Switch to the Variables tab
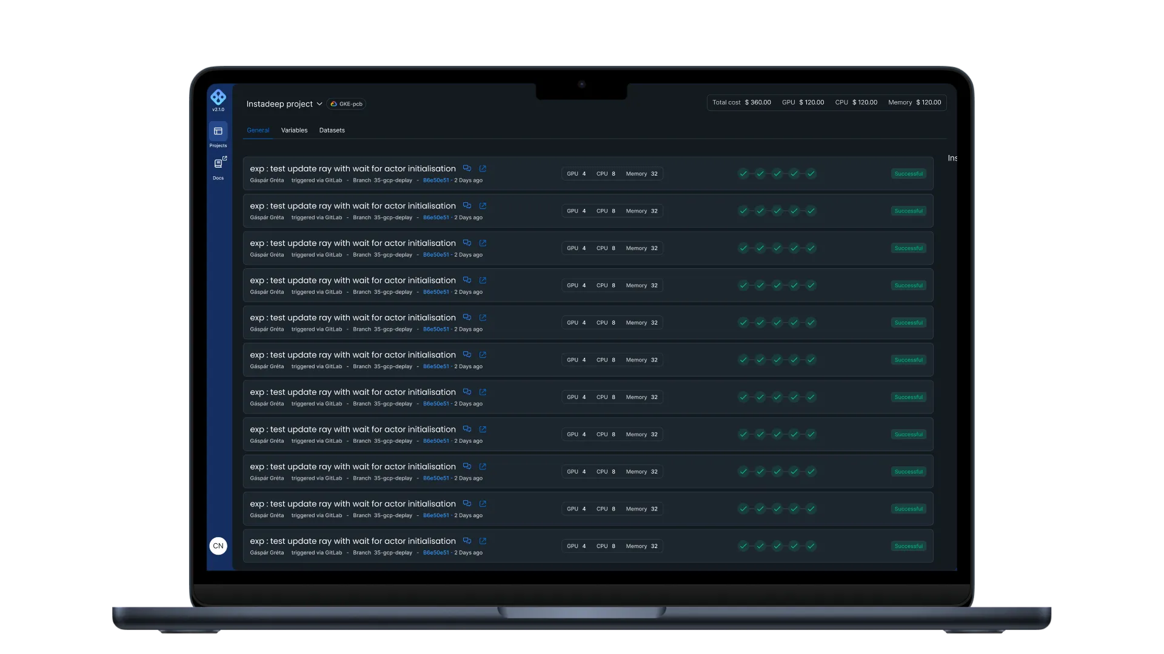 (294, 130)
